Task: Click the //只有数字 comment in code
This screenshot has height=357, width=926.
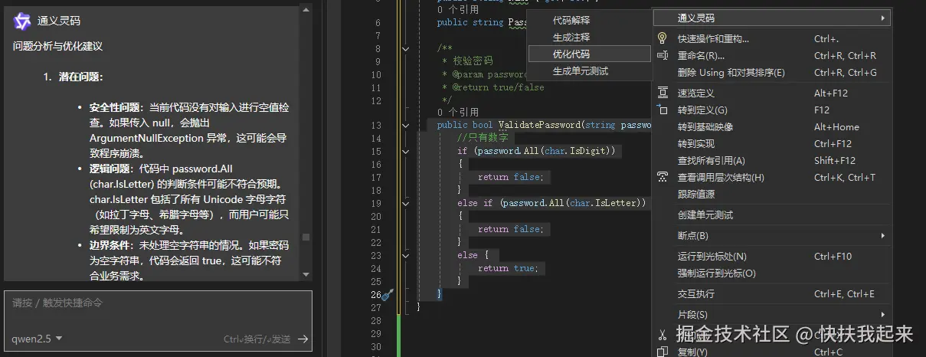Action: pos(482,138)
